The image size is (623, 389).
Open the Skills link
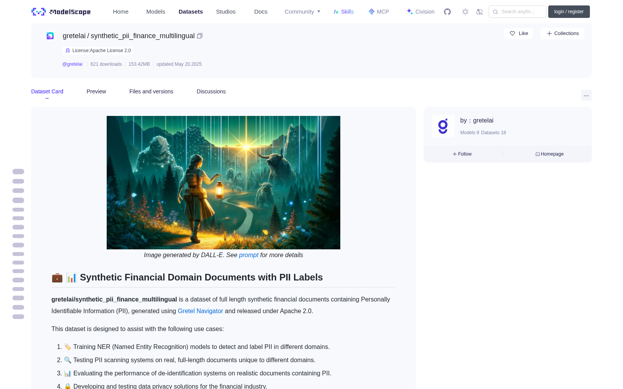point(343,12)
